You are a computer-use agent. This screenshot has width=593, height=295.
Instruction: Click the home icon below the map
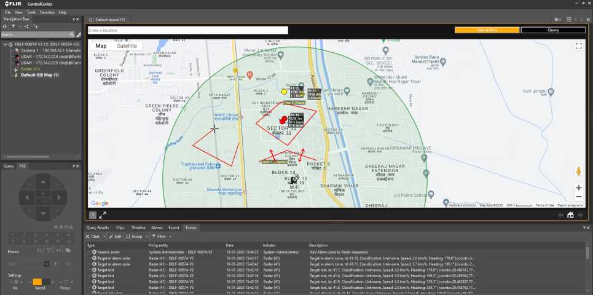point(570,215)
